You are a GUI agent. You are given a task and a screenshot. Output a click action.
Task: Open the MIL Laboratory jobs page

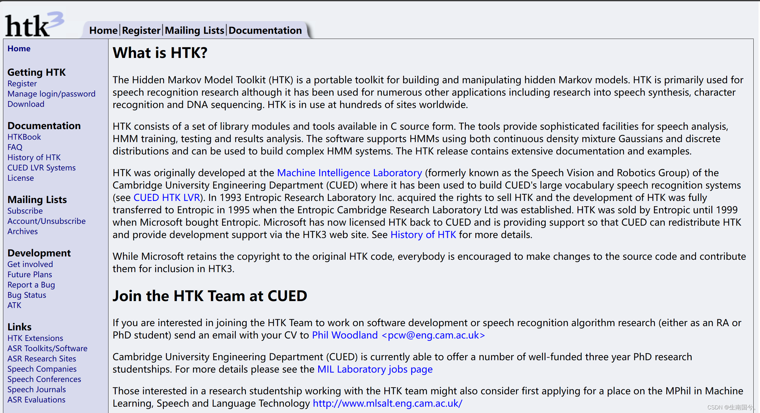coord(374,369)
